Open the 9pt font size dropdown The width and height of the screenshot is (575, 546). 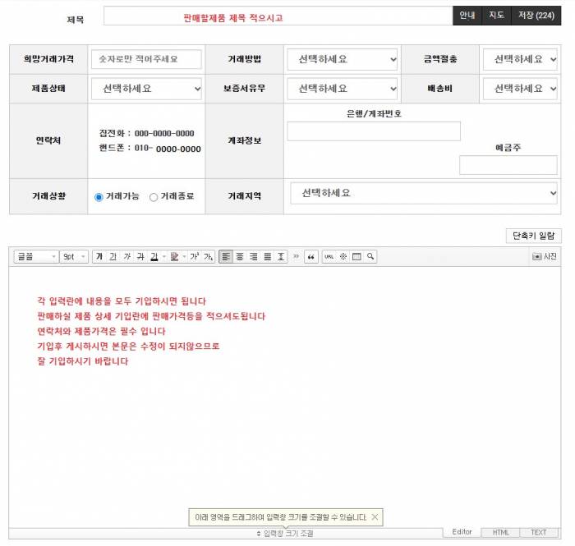(x=74, y=256)
